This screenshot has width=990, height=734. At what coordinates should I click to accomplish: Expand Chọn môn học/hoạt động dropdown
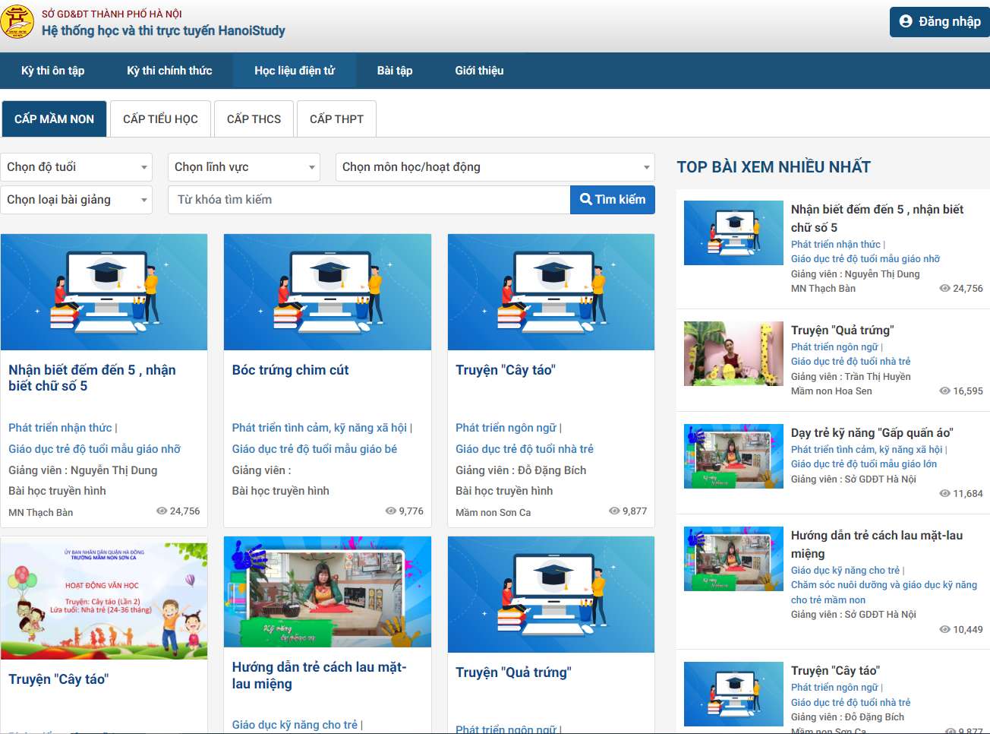point(495,167)
